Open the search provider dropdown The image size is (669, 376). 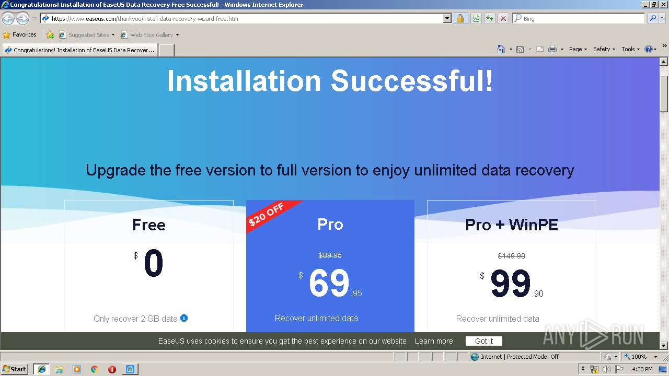point(662,18)
